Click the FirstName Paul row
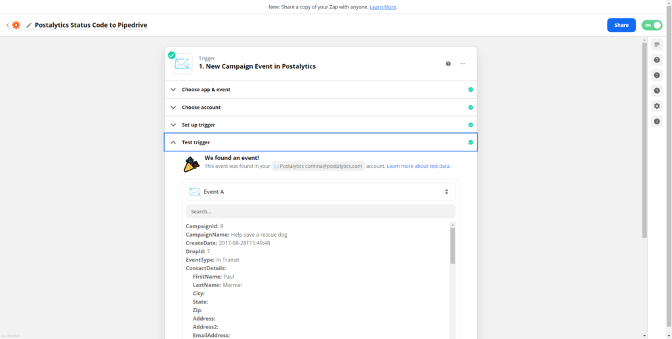 (213, 277)
